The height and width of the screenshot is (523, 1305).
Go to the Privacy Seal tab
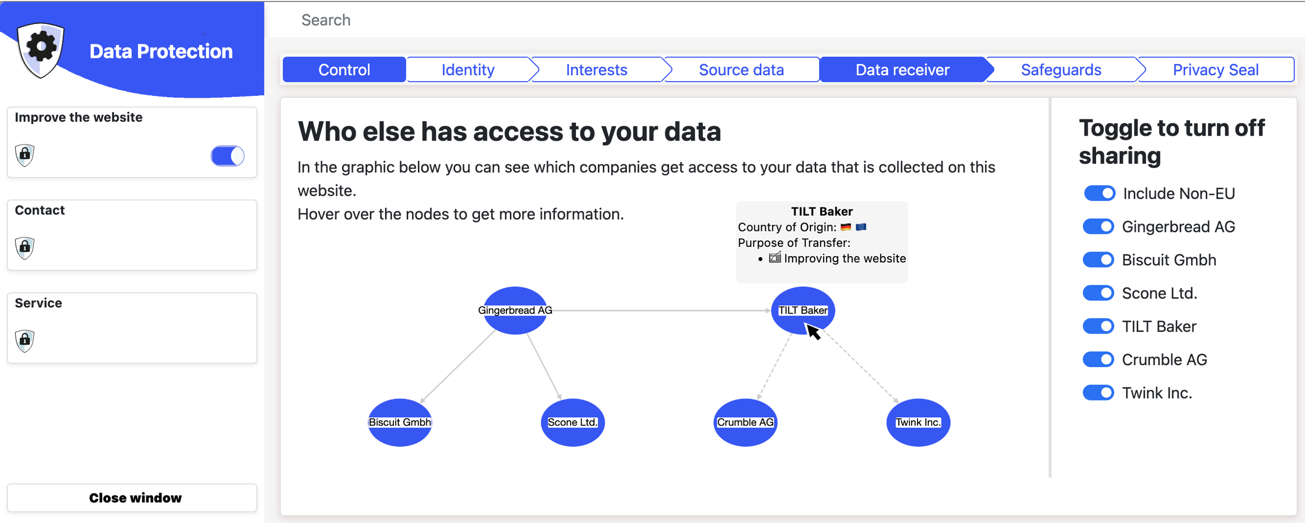[1216, 70]
